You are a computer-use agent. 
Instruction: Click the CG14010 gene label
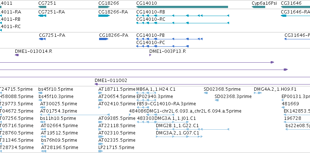click(147, 3)
